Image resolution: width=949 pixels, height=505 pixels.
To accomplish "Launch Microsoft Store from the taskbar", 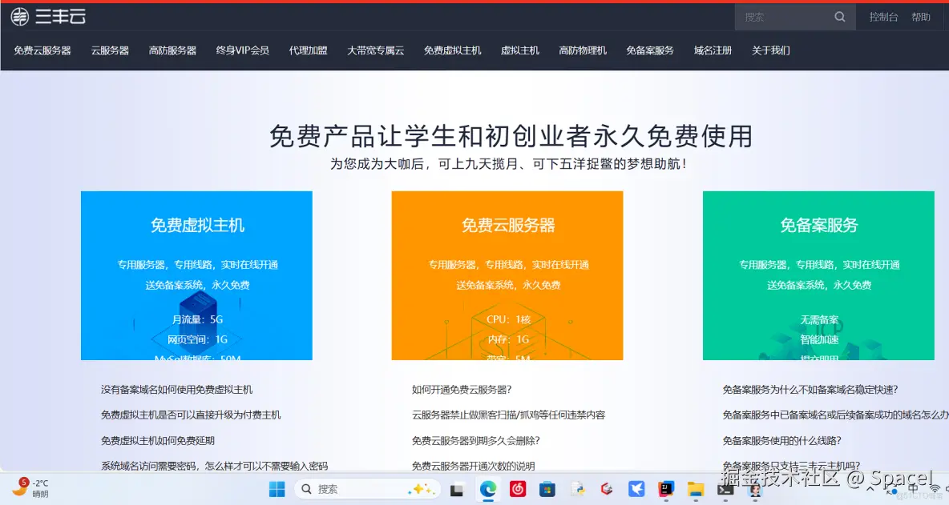I will [547, 489].
